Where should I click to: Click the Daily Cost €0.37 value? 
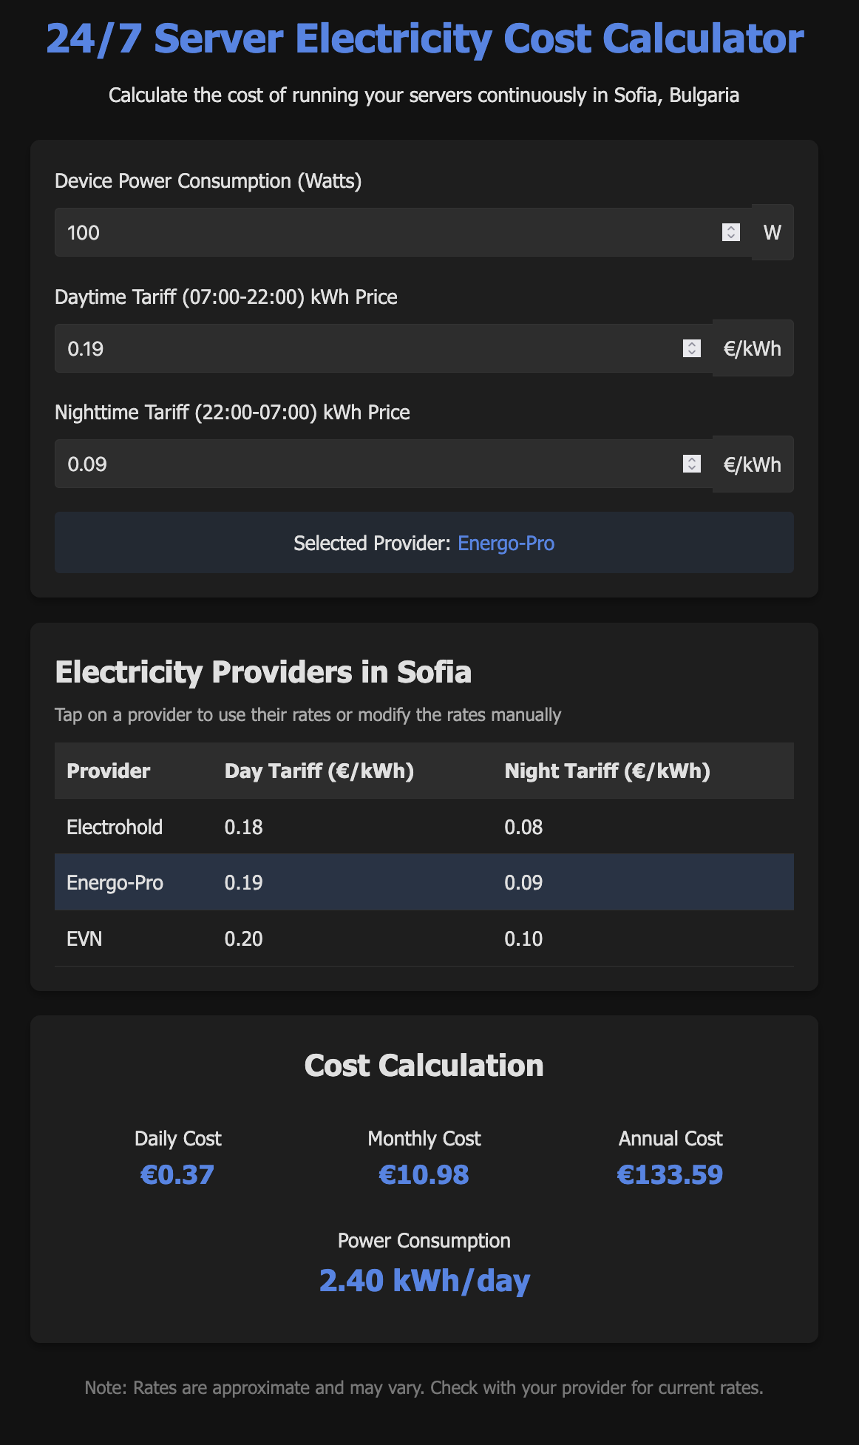coord(177,1174)
